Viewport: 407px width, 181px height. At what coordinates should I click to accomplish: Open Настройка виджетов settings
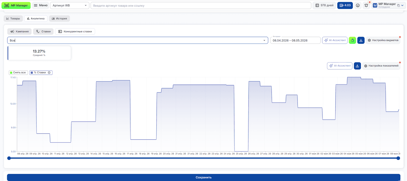point(383,40)
